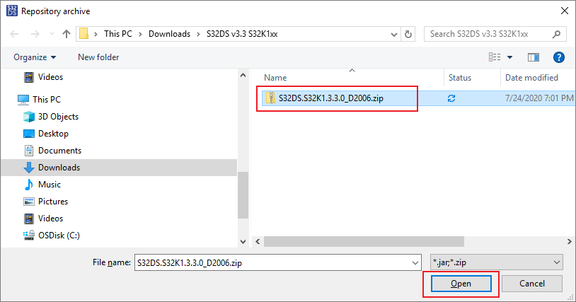Click the Back navigation arrow
Viewport: 576px width, 302px height.
(x=14, y=34)
